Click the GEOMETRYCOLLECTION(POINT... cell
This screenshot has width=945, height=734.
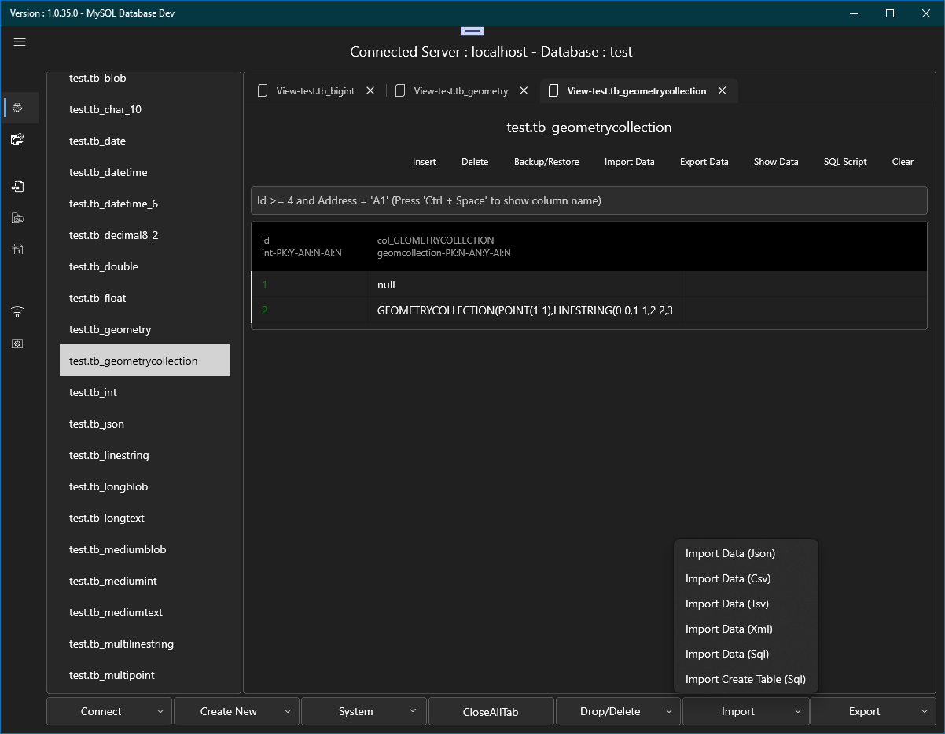click(x=524, y=310)
